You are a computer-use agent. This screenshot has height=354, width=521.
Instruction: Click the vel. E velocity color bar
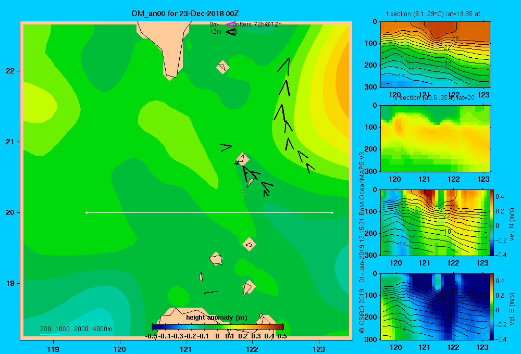[x=492, y=307]
